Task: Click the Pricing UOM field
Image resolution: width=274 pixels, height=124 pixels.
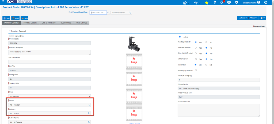Action: click(50, 79)
